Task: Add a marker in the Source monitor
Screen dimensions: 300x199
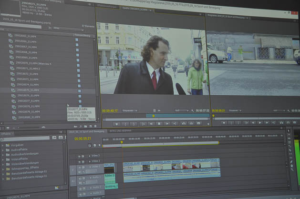Action: (116, 124)
